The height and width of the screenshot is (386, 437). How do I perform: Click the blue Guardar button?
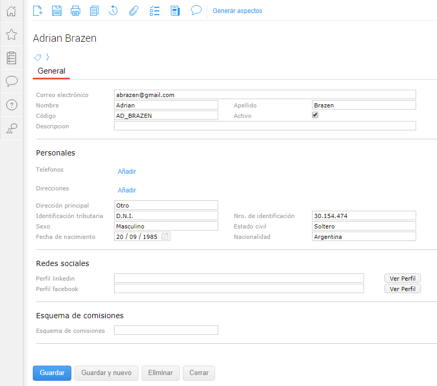(x=52, y=373)
